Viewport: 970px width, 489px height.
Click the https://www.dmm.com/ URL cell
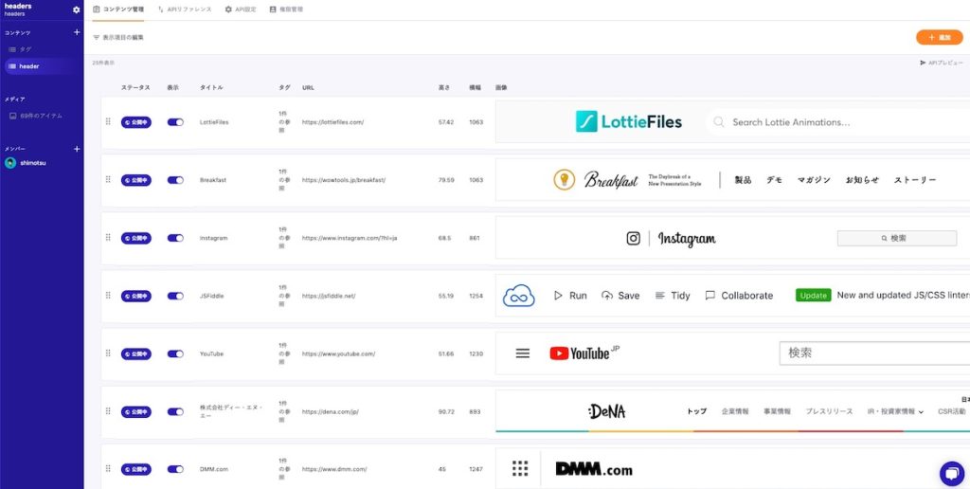[334, 469]
